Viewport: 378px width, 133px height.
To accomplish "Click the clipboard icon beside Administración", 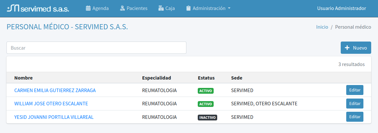I will (x=188, y=8).
